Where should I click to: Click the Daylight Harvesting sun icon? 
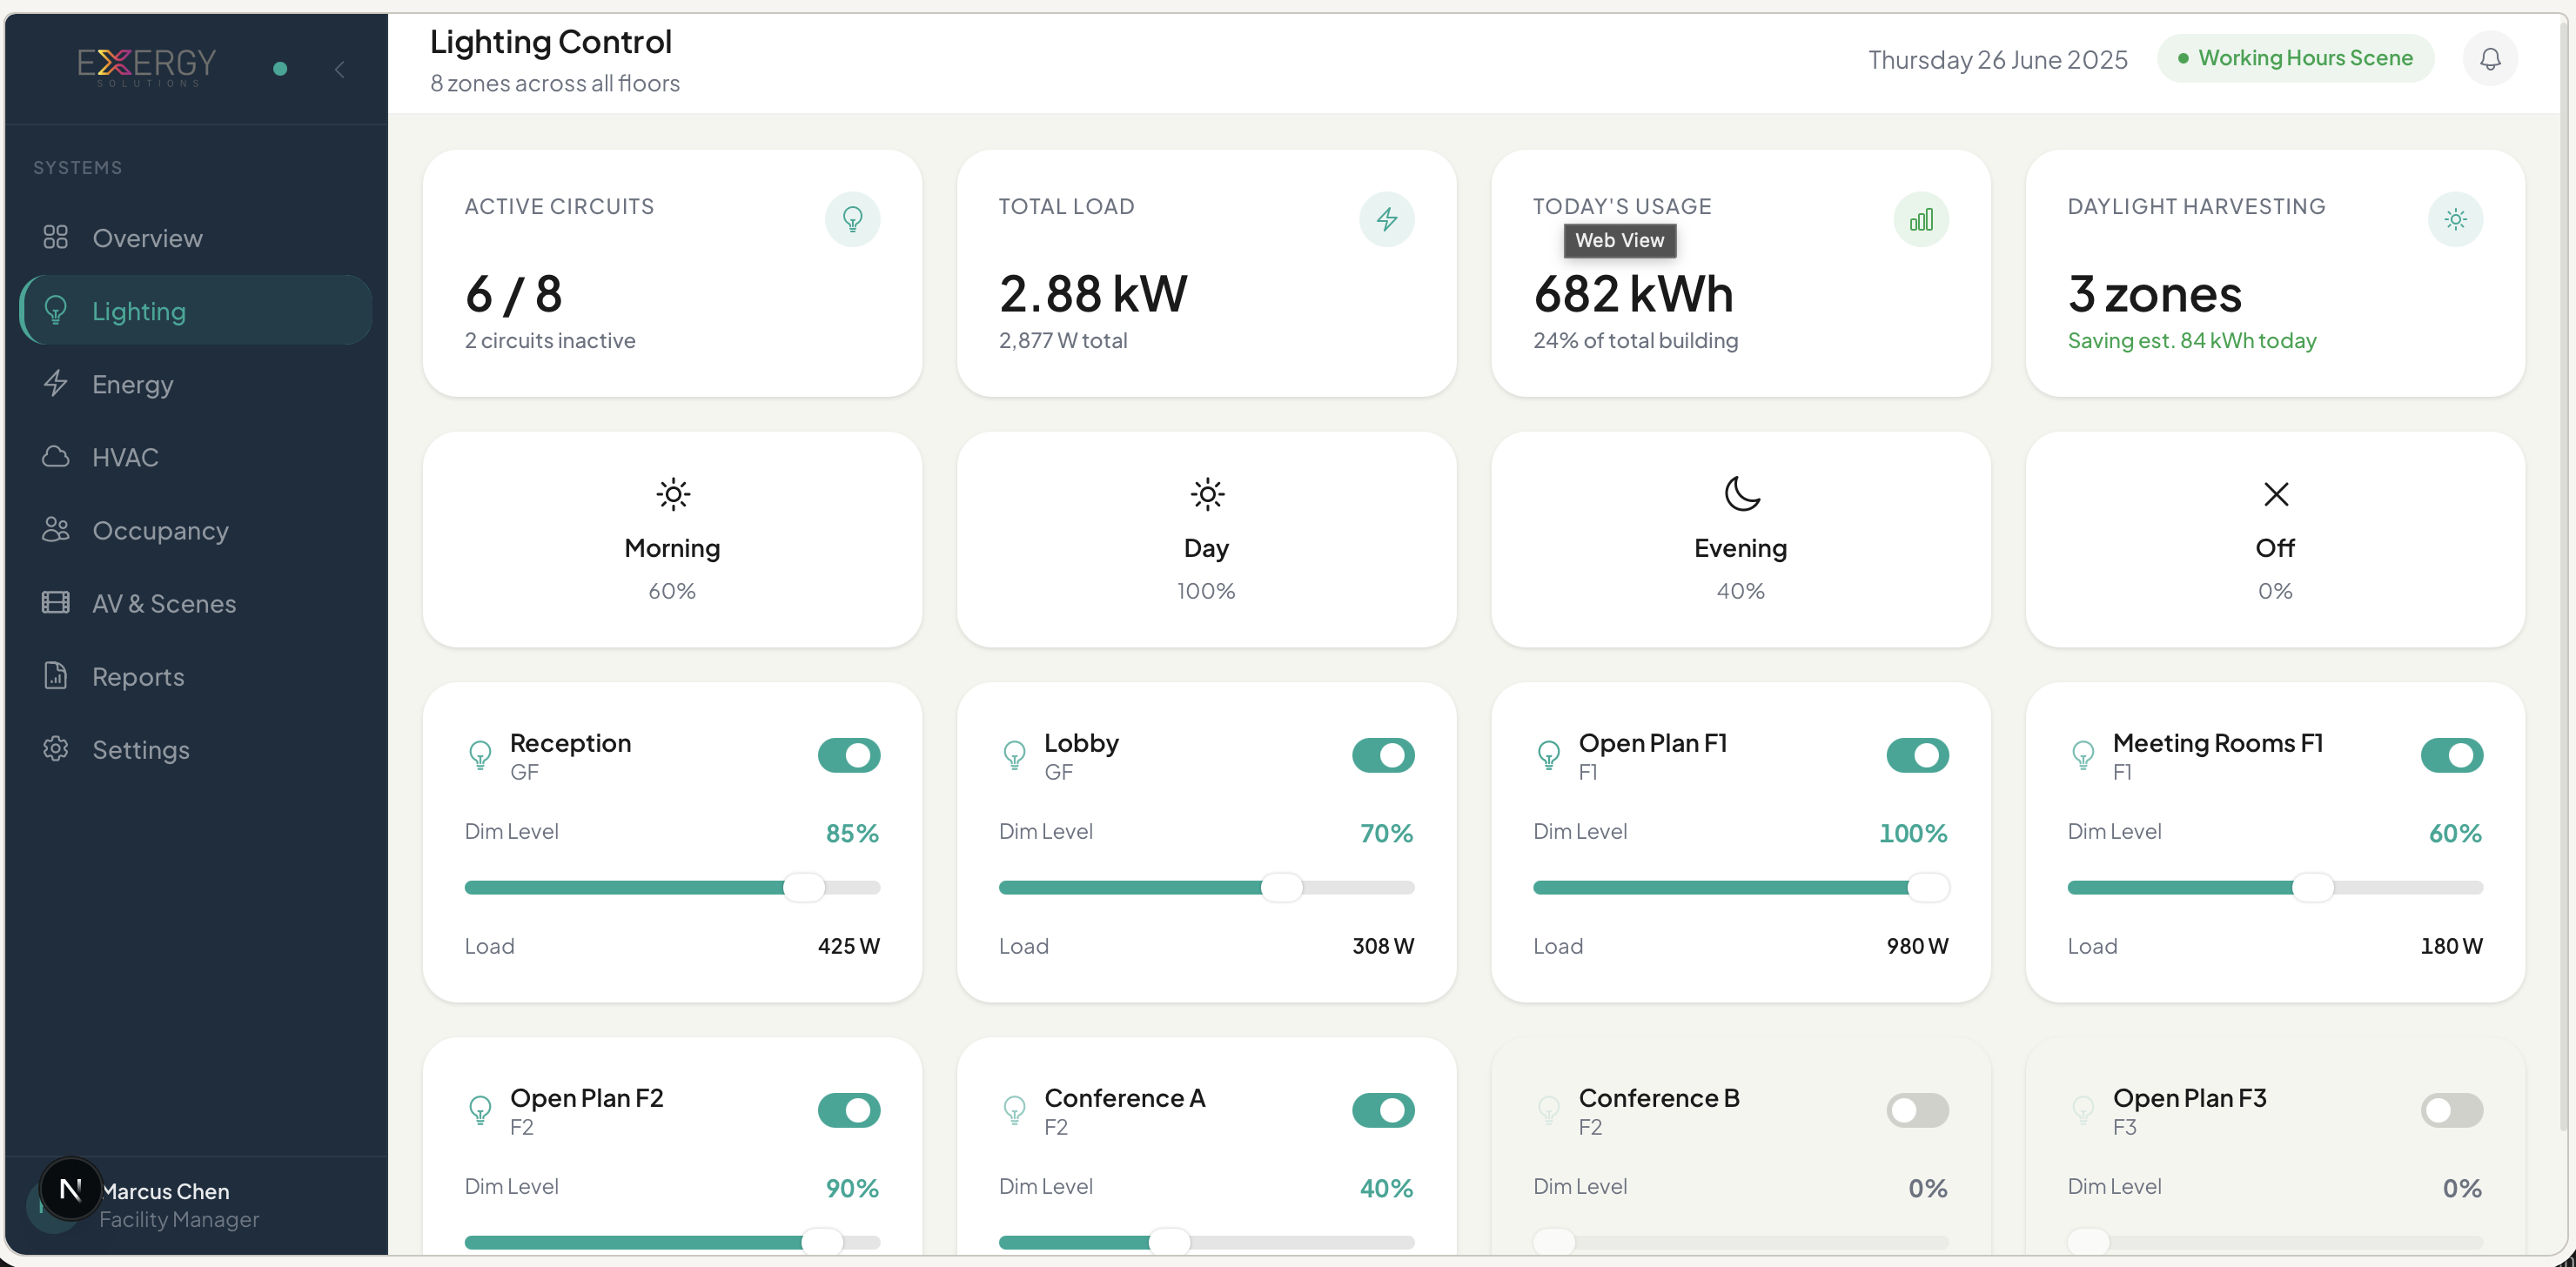pos(2455,219)
